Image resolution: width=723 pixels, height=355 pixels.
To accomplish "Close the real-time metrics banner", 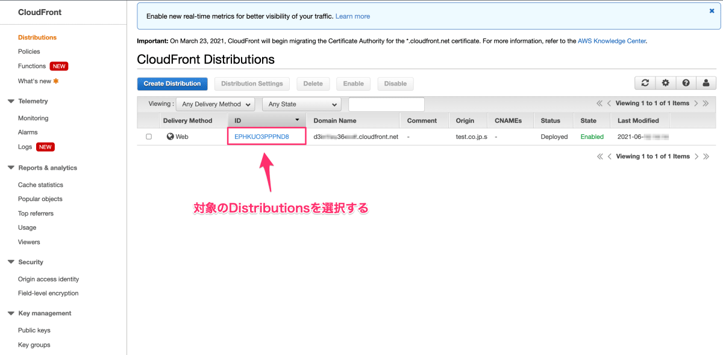I will [x=712, y=11].
